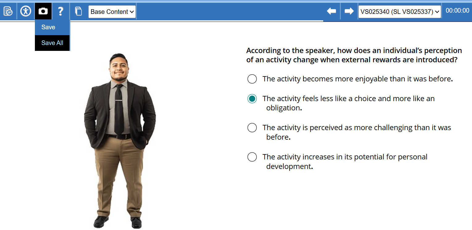Choose Save All from the camera menu
This screenshot has height=230, width=472.
coord(52,43)
